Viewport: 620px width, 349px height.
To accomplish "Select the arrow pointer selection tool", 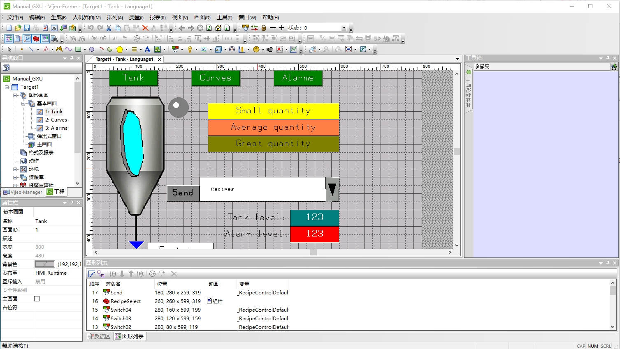I will coord(9,49).
